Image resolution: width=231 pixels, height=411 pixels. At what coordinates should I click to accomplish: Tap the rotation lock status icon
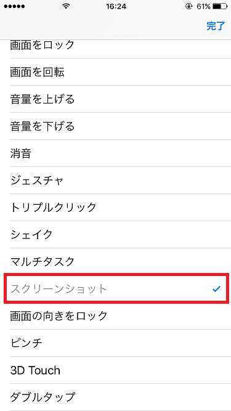(x=188, y=7)
